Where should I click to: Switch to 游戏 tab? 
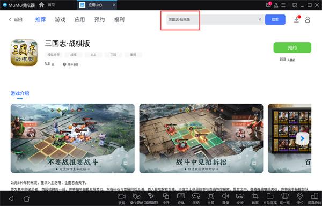click(60, 19)
